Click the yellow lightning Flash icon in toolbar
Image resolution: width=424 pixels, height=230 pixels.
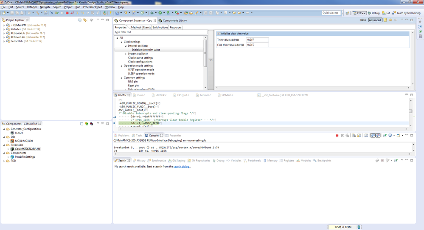pyautogui.click(x=111, y=13)
